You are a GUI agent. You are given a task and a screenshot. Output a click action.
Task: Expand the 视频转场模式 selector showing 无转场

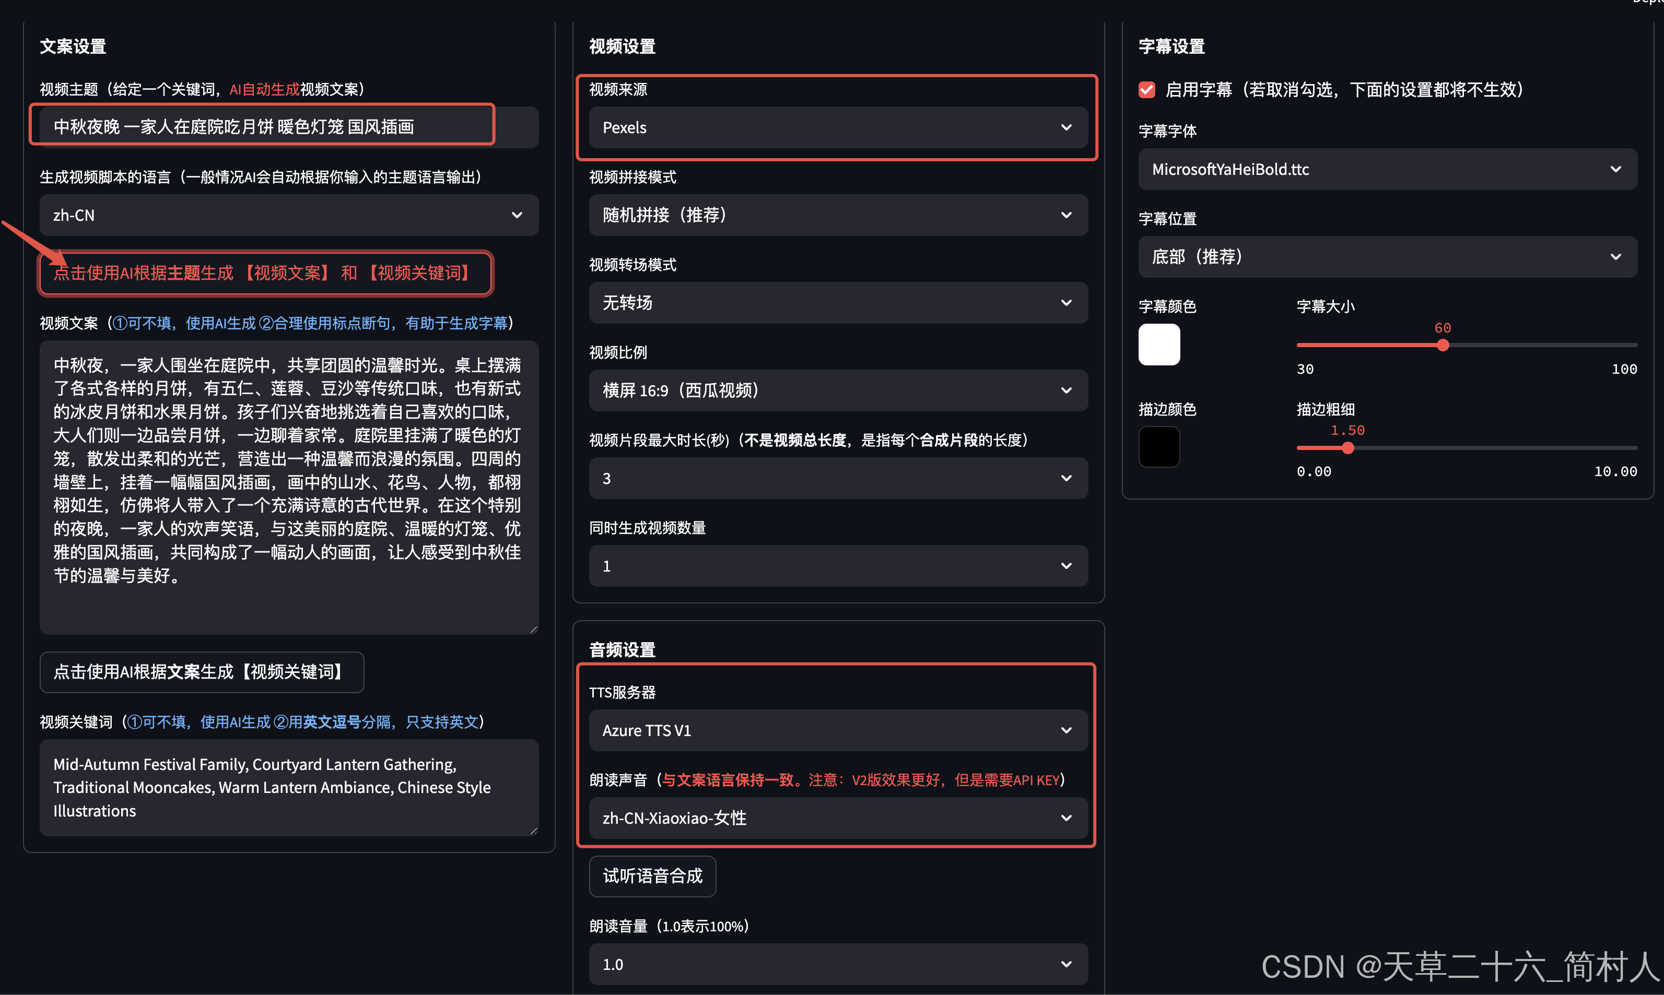click(x=837, y=302)
